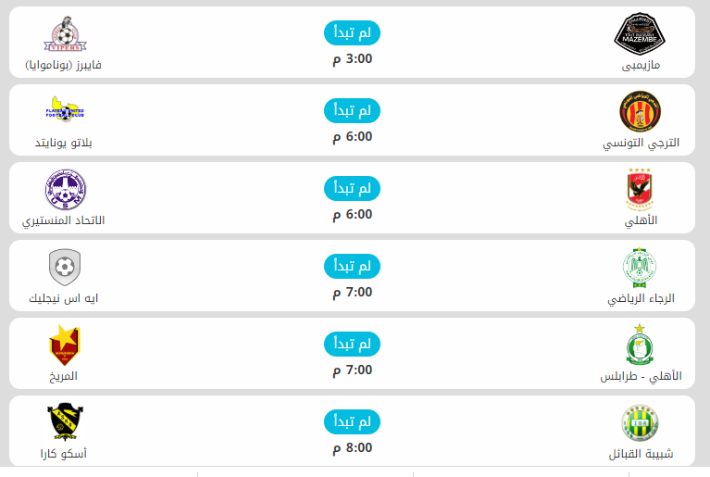Click the 'الرجاء الرياضي' team name
Viewport: 710px width, 477px height.
(641, 299)
